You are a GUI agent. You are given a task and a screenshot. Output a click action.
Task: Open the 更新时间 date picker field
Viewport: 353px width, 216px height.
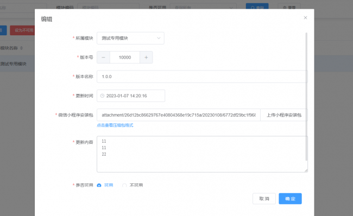[x=131, y=96]
